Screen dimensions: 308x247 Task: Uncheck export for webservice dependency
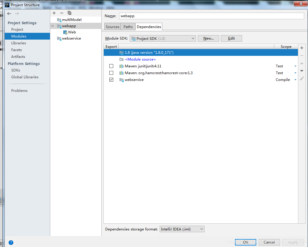(111, 80)
